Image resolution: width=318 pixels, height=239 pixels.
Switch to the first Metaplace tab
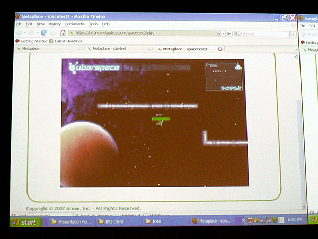pyautogui.click(x=49, y=48)
